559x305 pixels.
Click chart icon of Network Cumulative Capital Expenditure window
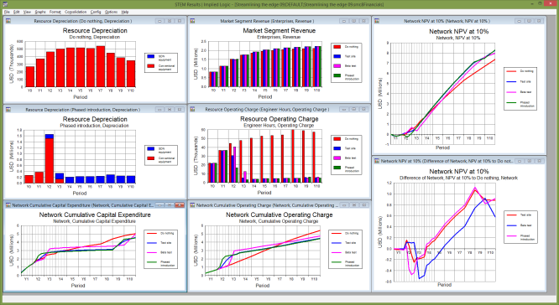[8, 205]
